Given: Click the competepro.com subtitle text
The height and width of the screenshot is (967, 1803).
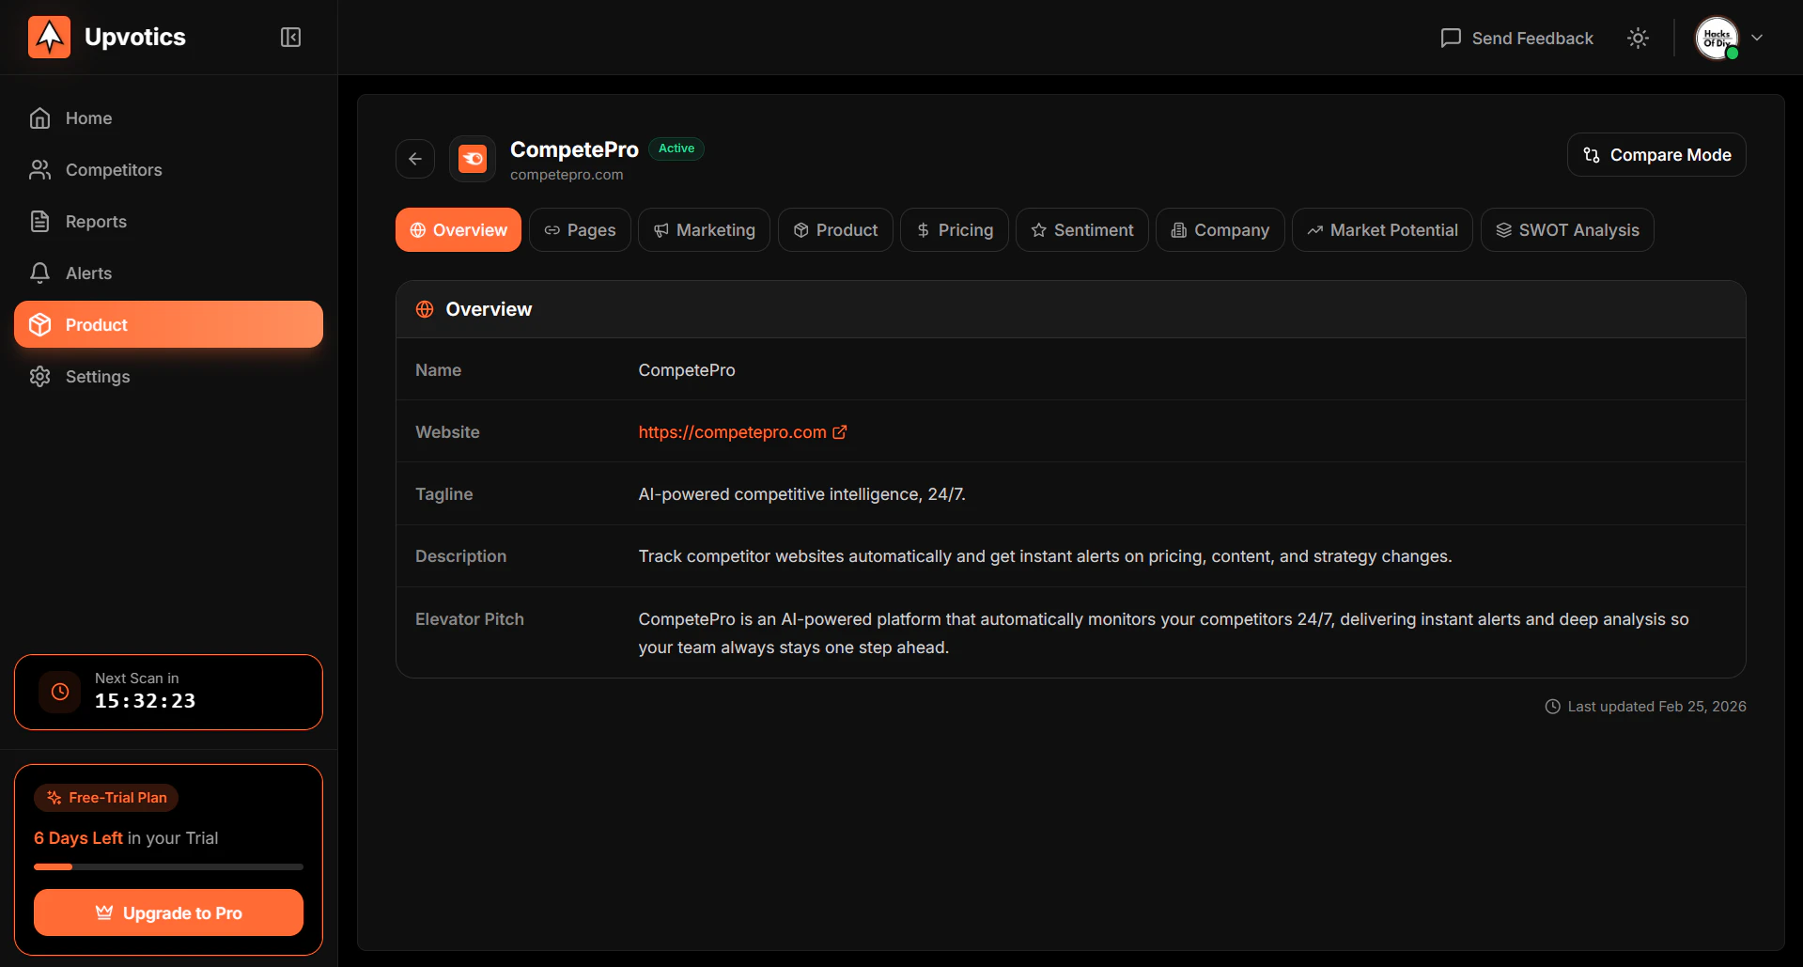Looking at the screenshot, I should click(x=567, y=175).
